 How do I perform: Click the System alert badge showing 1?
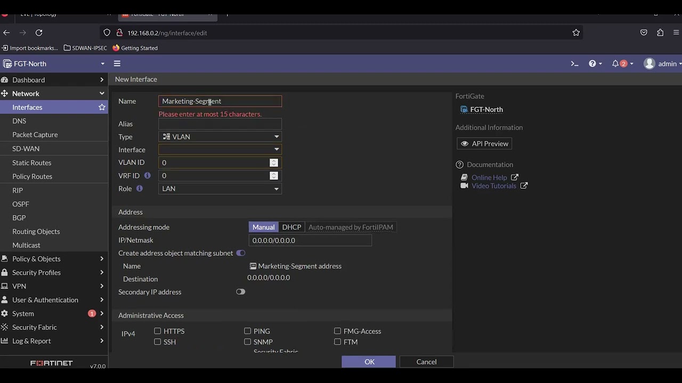tap(92, 314)
